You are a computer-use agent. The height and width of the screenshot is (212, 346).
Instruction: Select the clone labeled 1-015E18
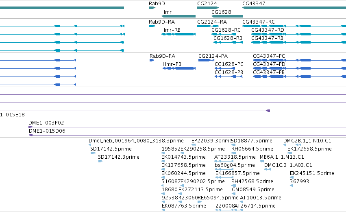12,115
